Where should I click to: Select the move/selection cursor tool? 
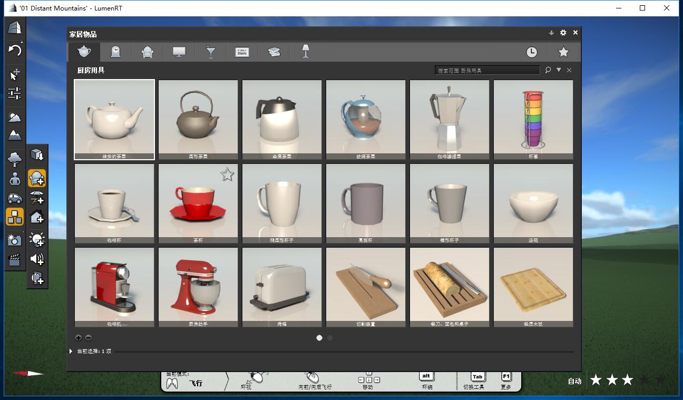pos(15,74)
